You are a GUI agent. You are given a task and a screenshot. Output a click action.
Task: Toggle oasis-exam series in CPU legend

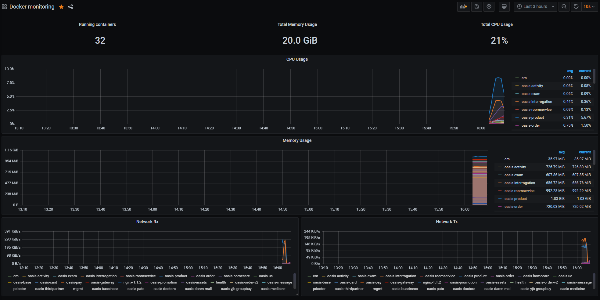[x=531, y=94]
